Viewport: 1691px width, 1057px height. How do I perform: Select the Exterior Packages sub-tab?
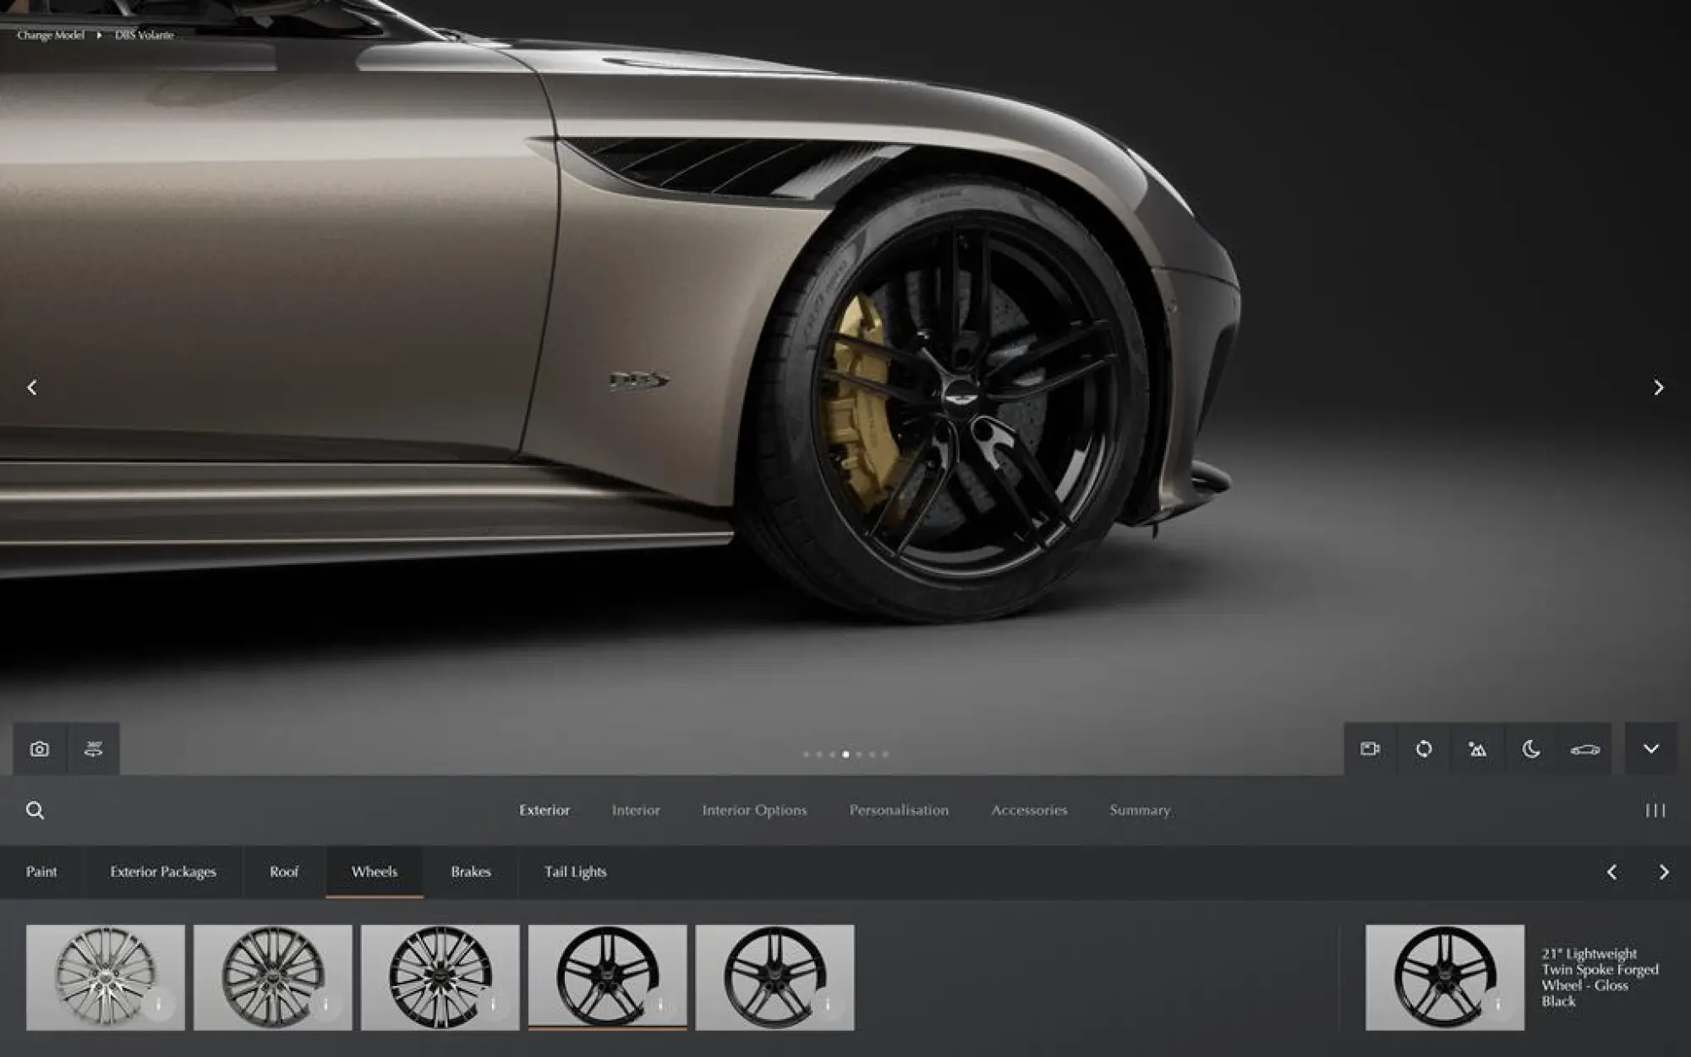tap(163, 872)
